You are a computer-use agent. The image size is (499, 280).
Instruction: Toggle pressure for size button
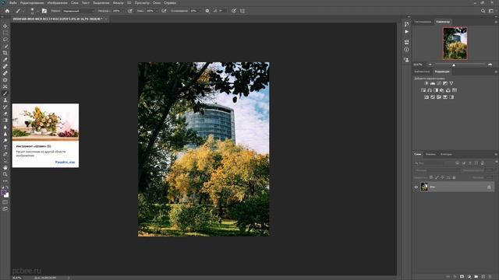pos(234,11)
